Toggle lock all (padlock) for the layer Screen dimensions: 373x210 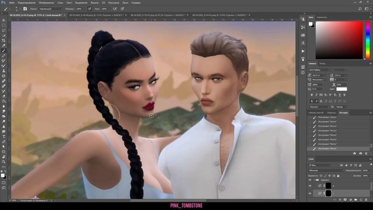click(x=338, y=176)
